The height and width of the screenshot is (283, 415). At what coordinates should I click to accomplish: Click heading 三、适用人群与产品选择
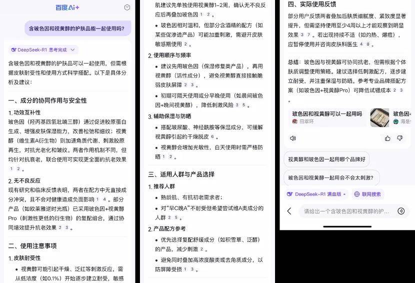point(181,174)
